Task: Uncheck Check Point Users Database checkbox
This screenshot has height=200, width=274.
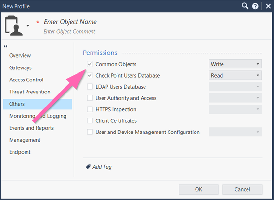Action: [x=90, y=75]
